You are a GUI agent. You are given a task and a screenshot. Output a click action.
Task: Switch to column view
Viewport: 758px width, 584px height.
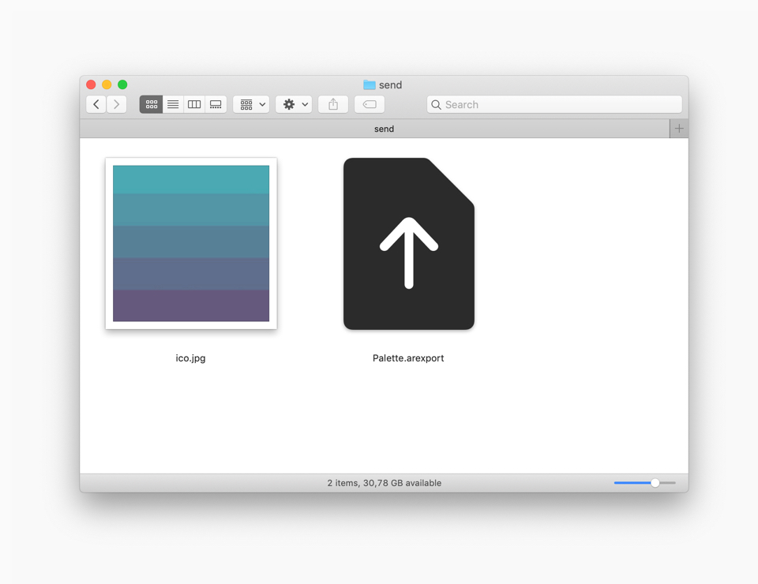point(194,104)
